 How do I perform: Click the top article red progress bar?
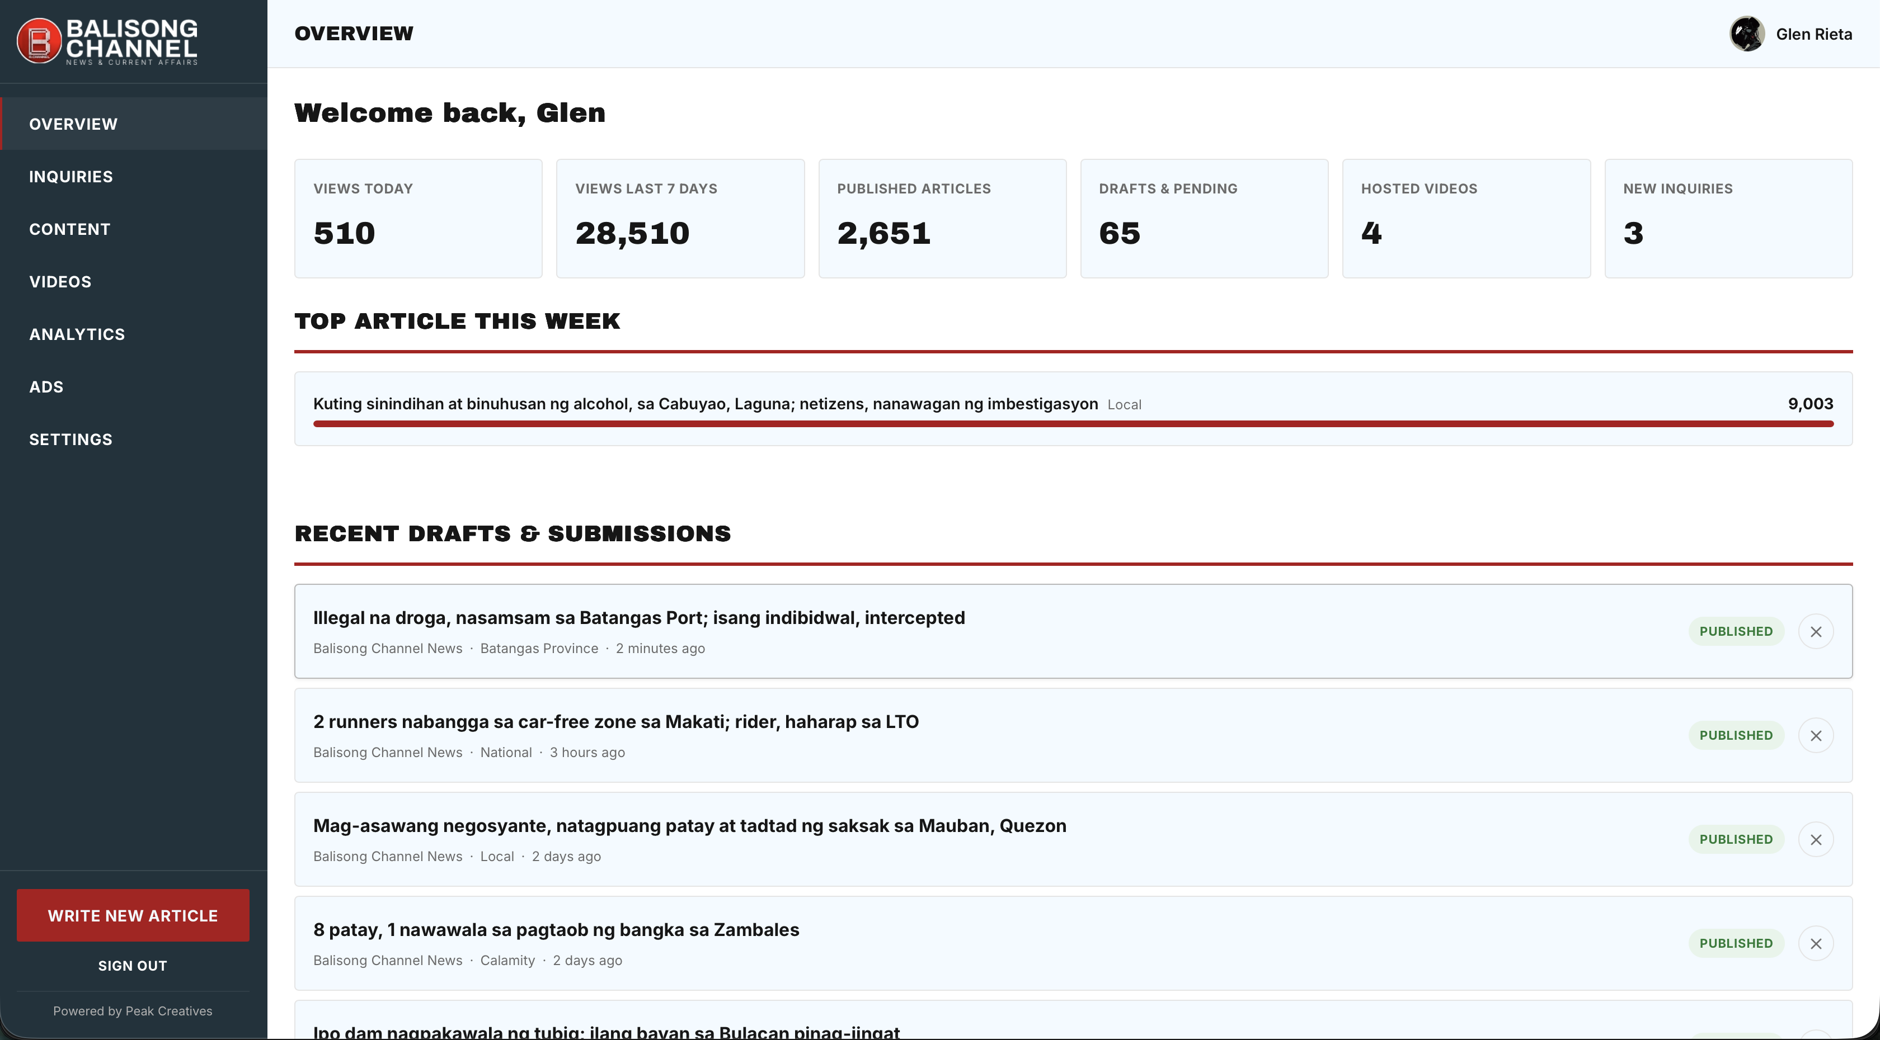(x=1073, y=424)
